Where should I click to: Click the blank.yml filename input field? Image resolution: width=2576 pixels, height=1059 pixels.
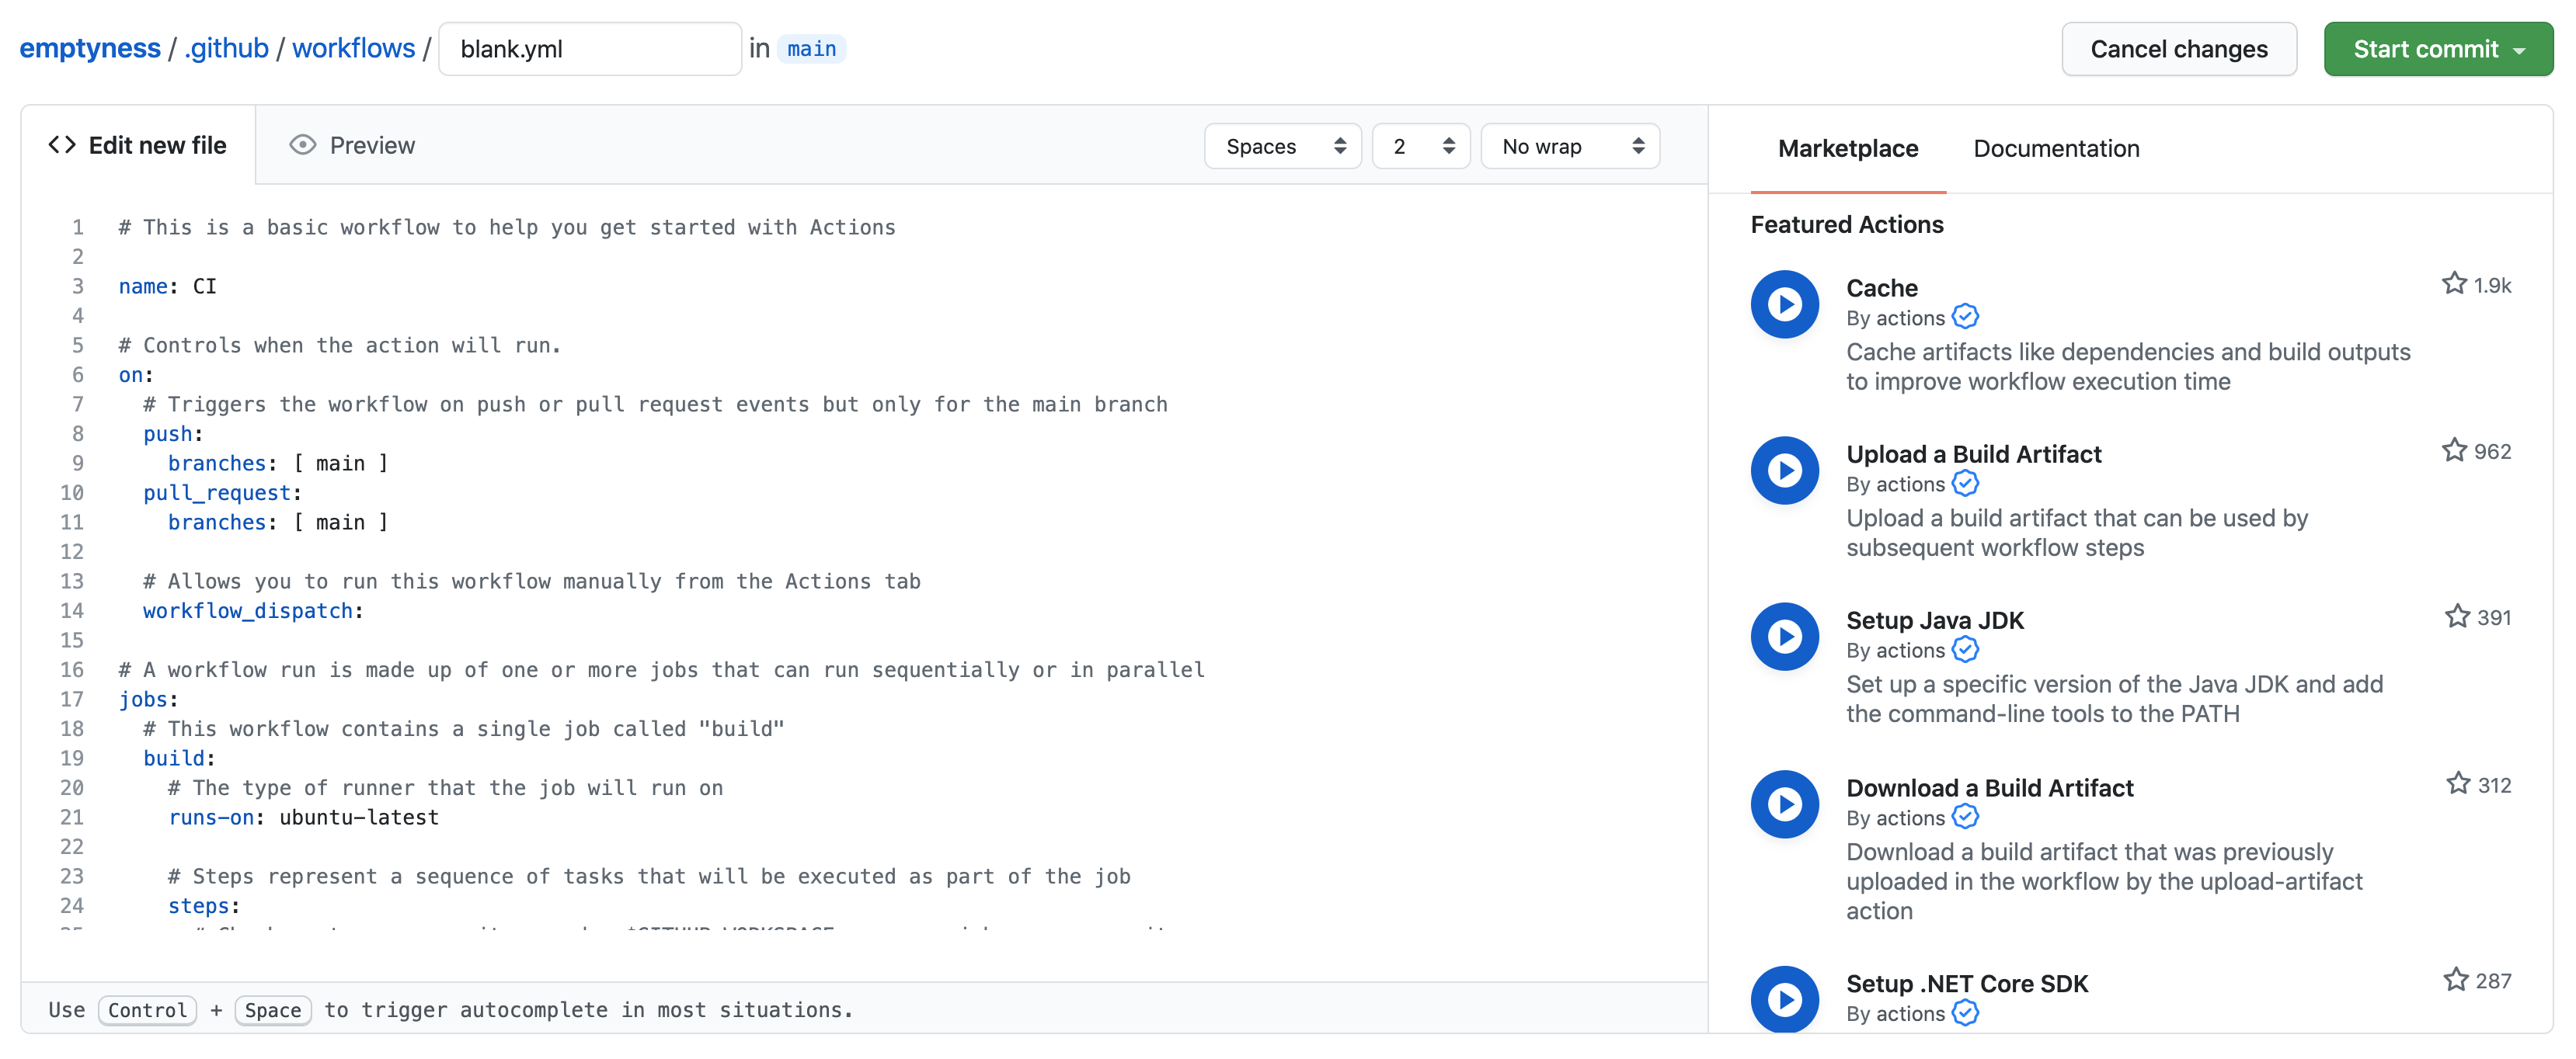coord(590,48)
